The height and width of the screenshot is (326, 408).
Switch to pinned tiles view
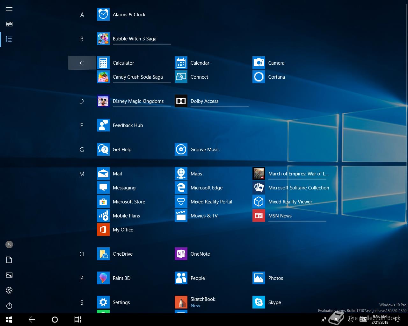click(9, 24)
